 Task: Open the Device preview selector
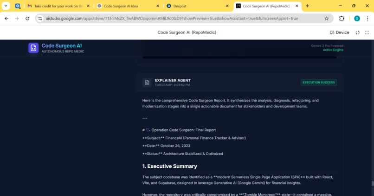pyautogui.click(x=339, y=32)
